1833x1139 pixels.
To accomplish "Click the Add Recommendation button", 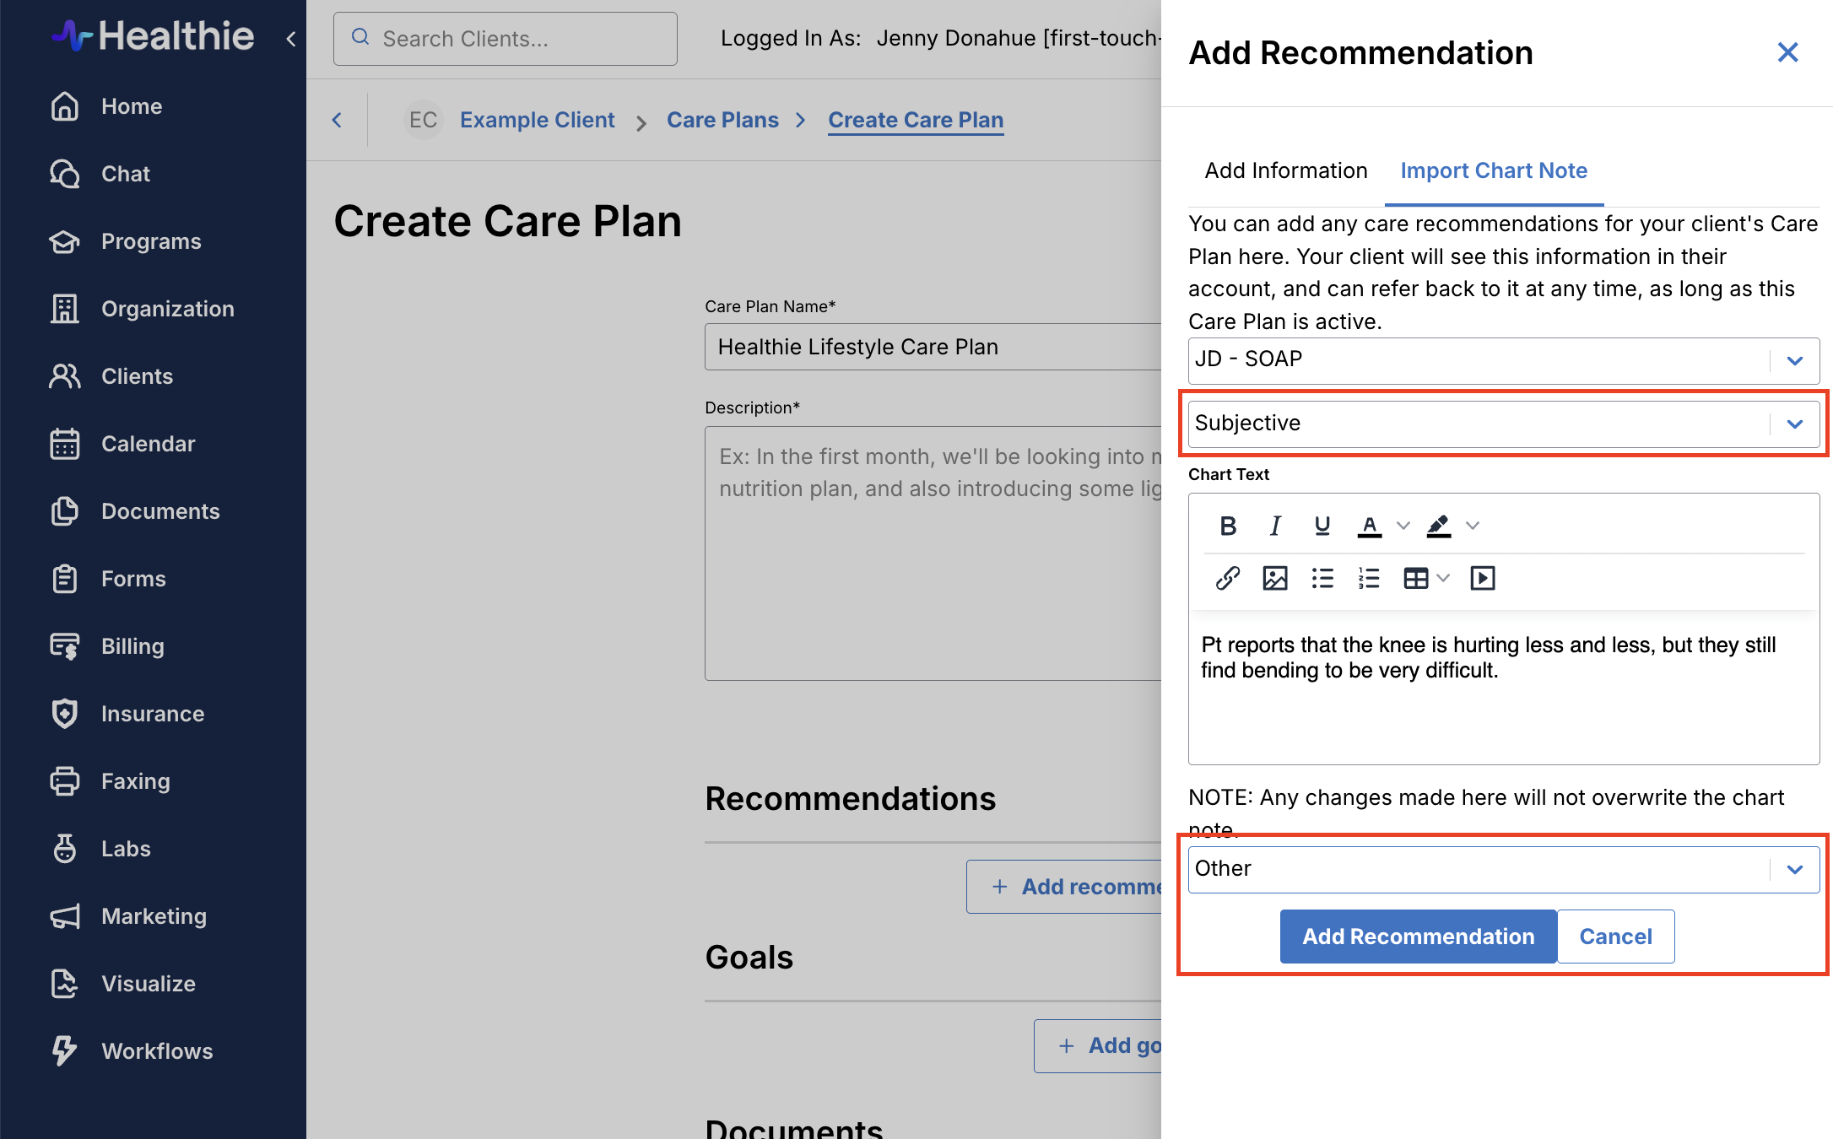I will pos(1418,937).
